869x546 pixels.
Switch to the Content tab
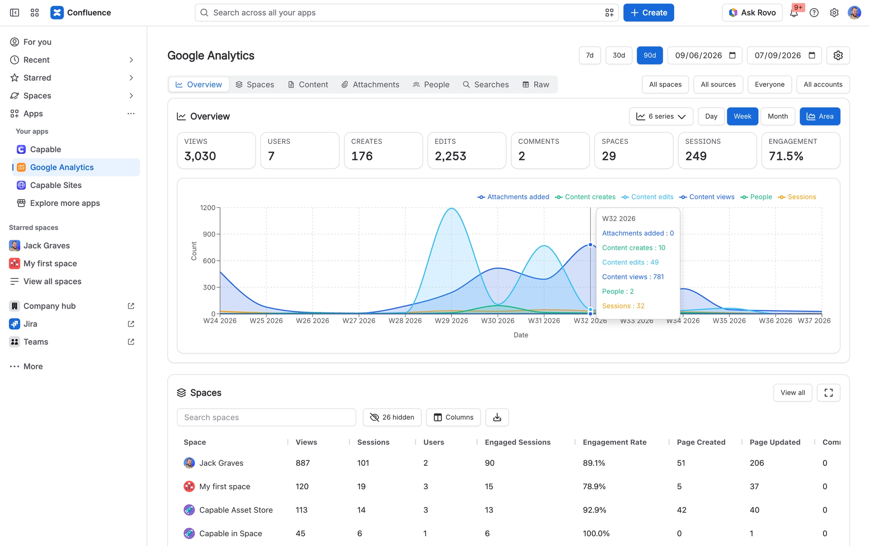(x=308, y=85)
